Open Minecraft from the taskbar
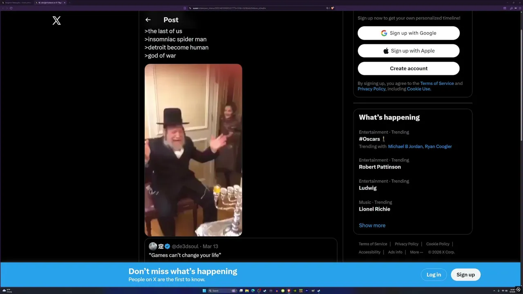The width and height of the screenshot is (523, 294). pyautogui.click(x=301, y=291)
